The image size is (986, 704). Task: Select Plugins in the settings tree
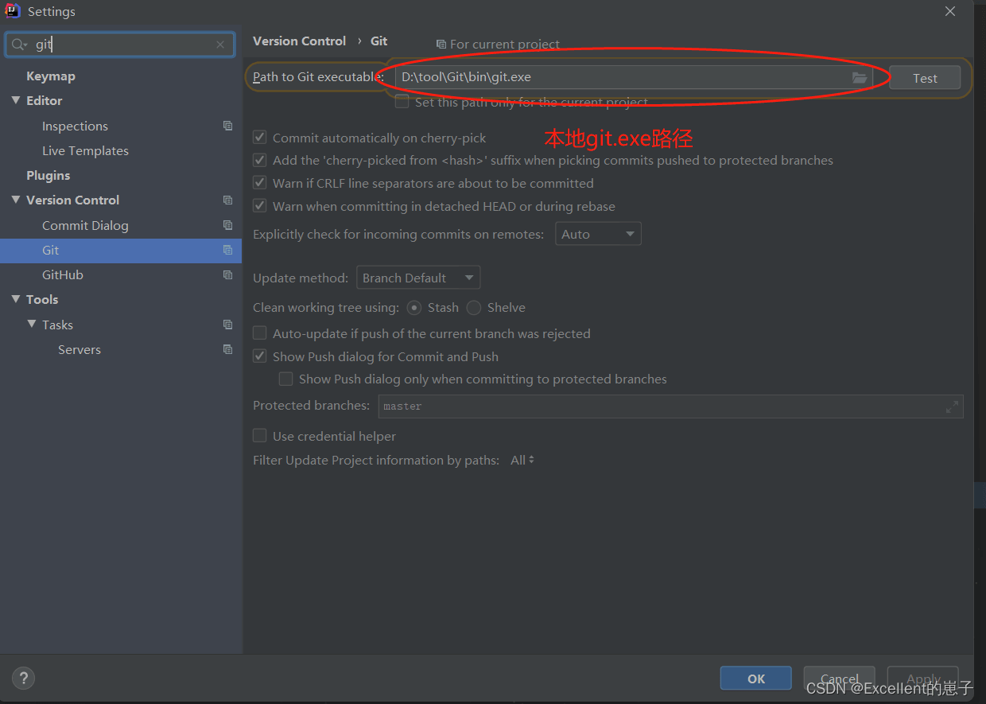[x=48, y=175]
